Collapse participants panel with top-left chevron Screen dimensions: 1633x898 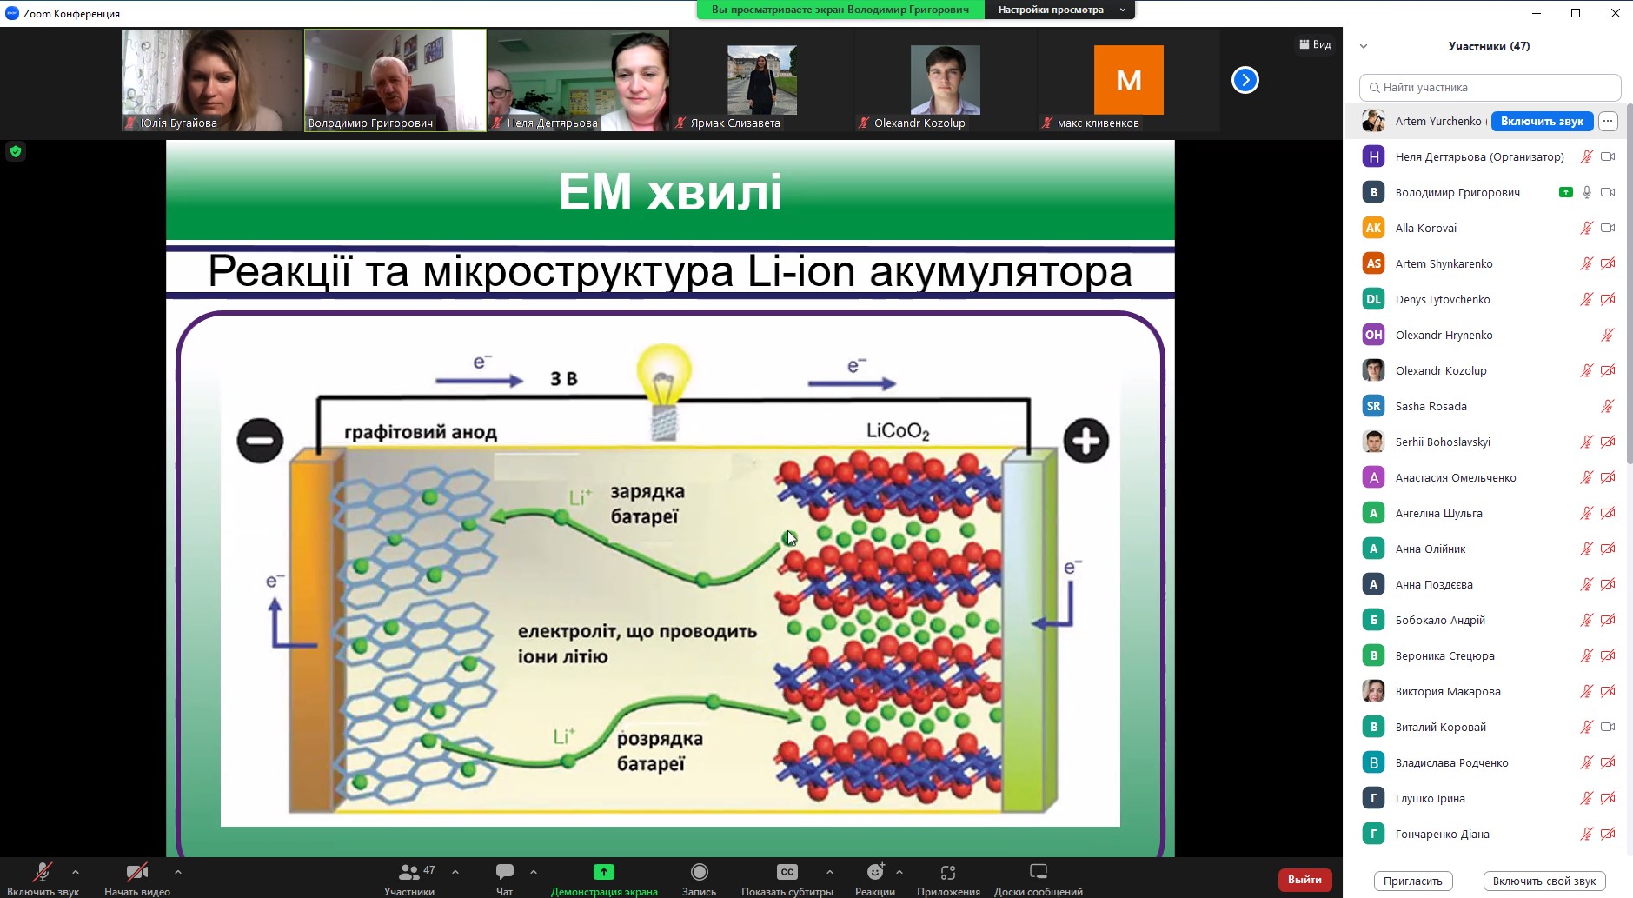tap(1364, 47)
